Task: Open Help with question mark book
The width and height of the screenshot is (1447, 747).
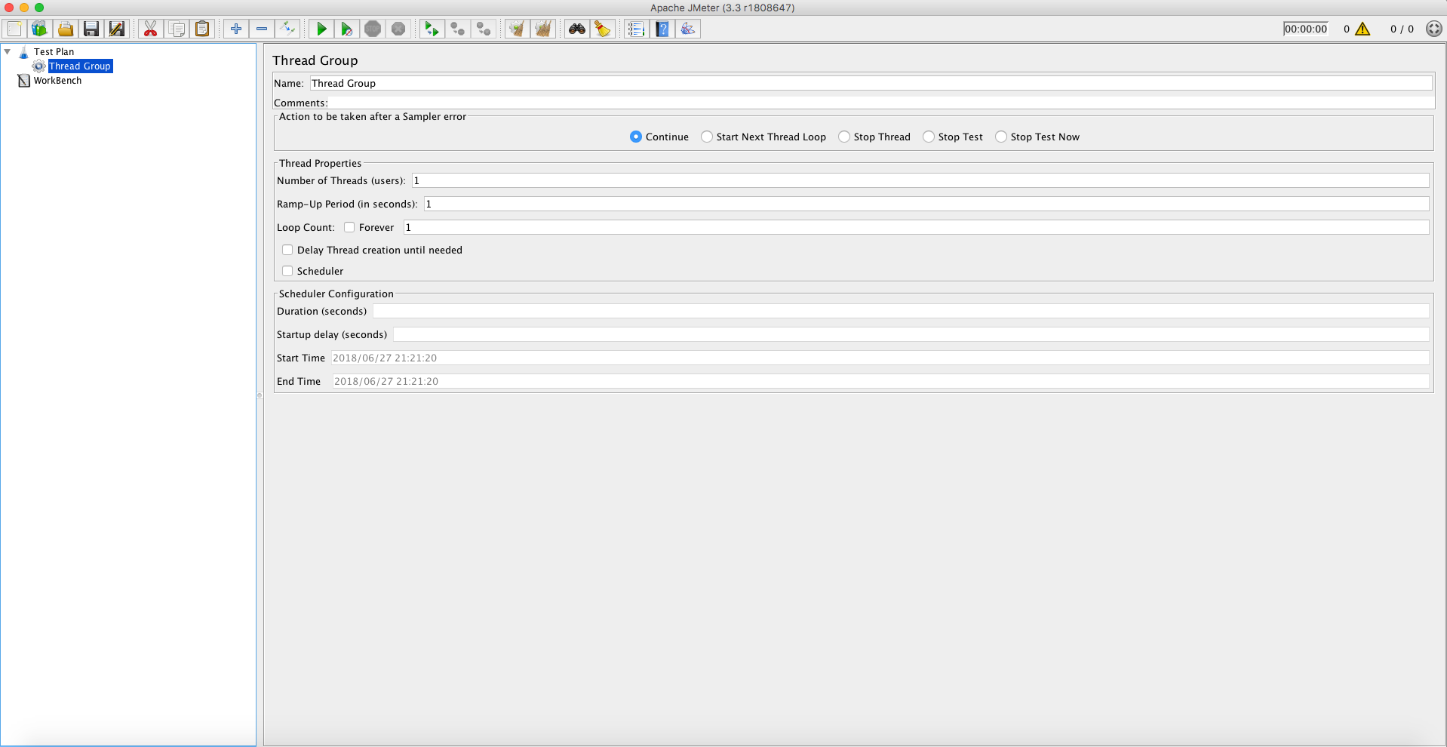Action: (662, 29)
